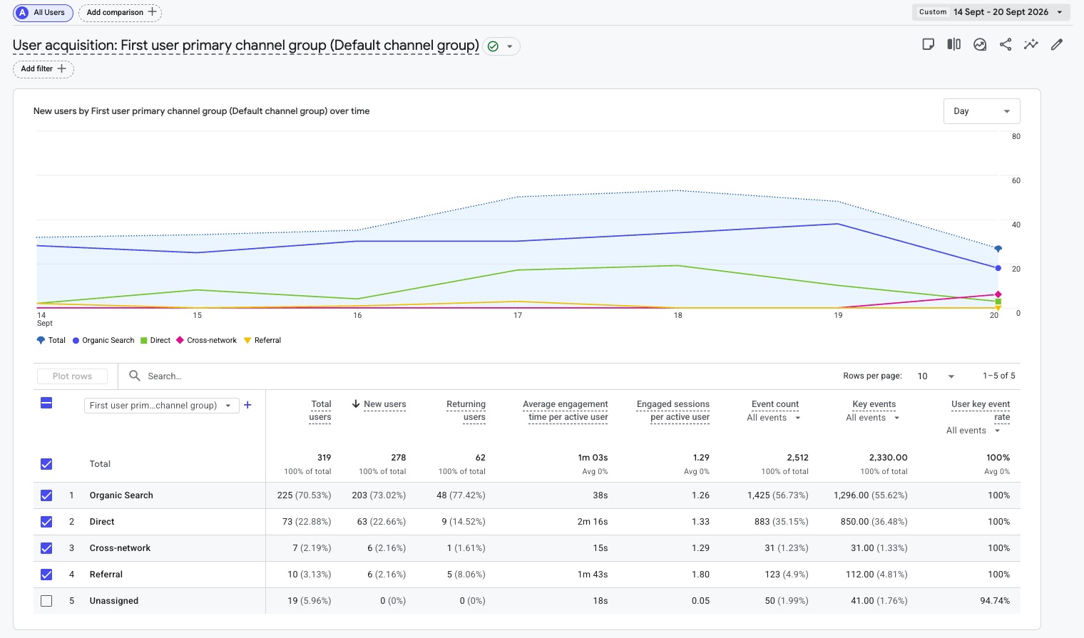The height and width of the screenshot is (638, 1084).
Task: Open the custom date range picker
Action: coord(991,12)
